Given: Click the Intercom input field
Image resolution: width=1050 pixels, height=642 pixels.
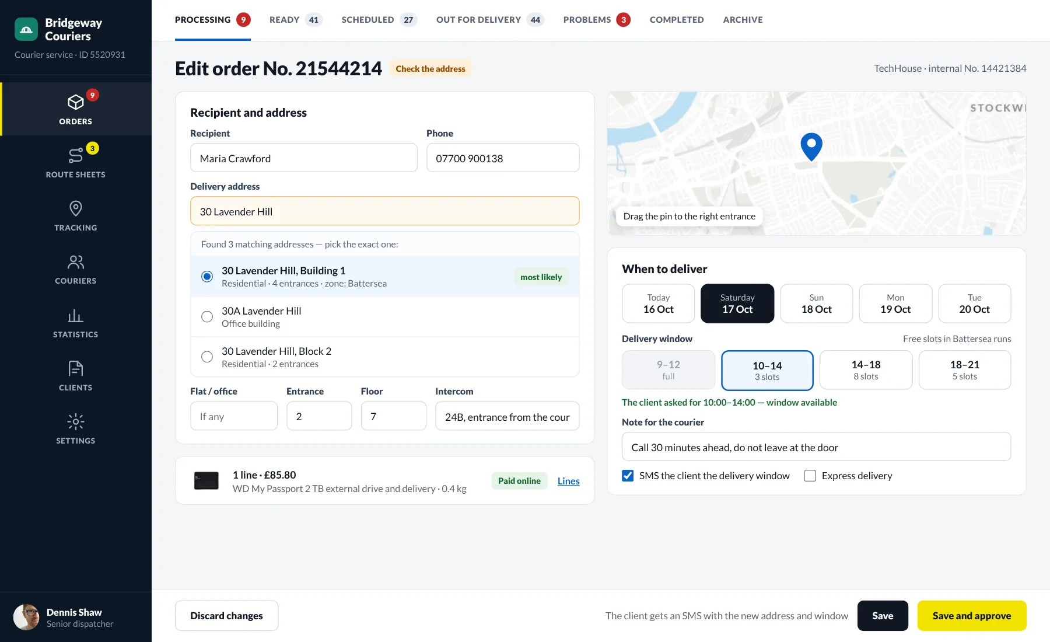Looking at the screenshot, I should [x=508, y=416].
